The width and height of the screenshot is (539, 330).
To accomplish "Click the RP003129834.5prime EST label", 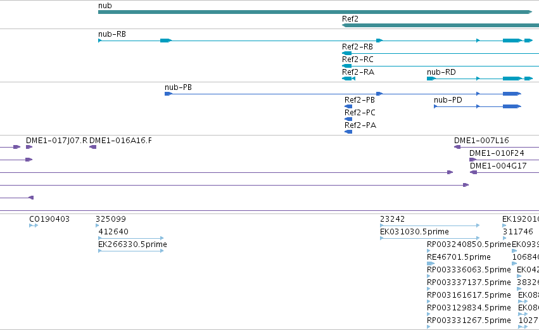I will [x=469, y=308].
